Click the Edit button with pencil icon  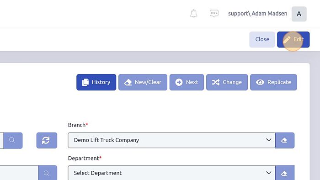293,39
